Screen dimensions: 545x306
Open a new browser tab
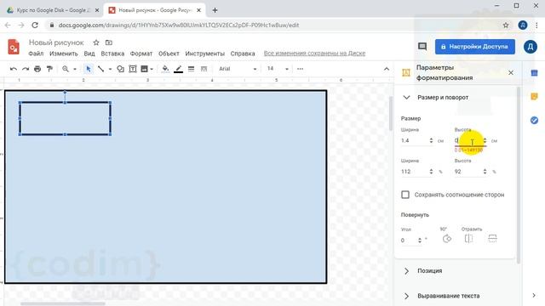215,10
